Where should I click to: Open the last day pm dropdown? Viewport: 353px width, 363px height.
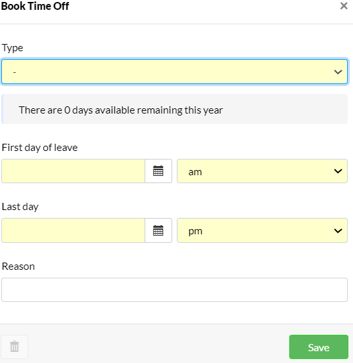pos(262,230)
